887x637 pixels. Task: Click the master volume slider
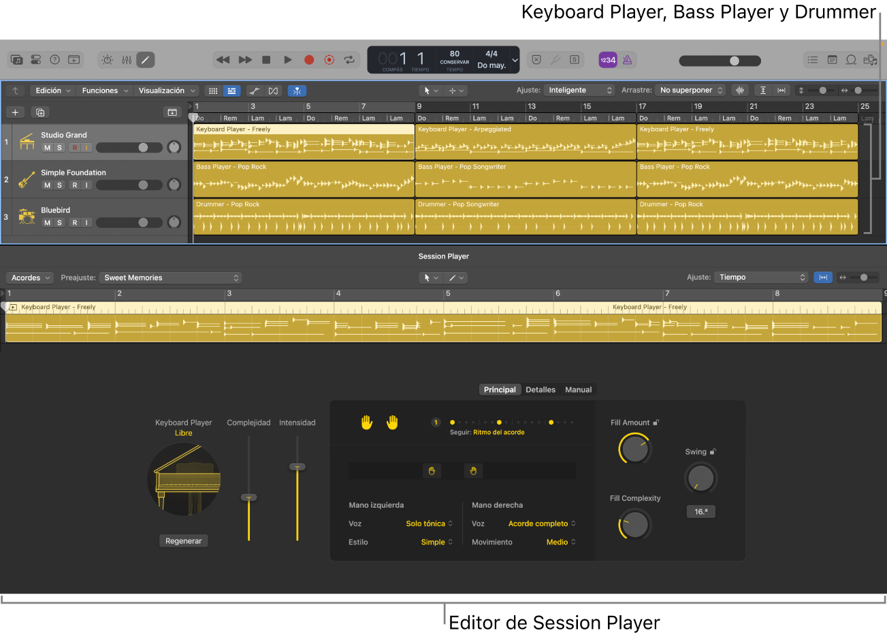(720, 61)
